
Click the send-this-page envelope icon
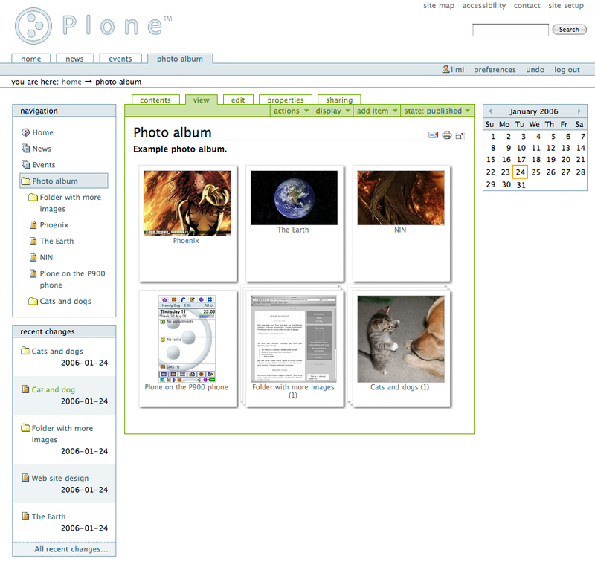433,135
